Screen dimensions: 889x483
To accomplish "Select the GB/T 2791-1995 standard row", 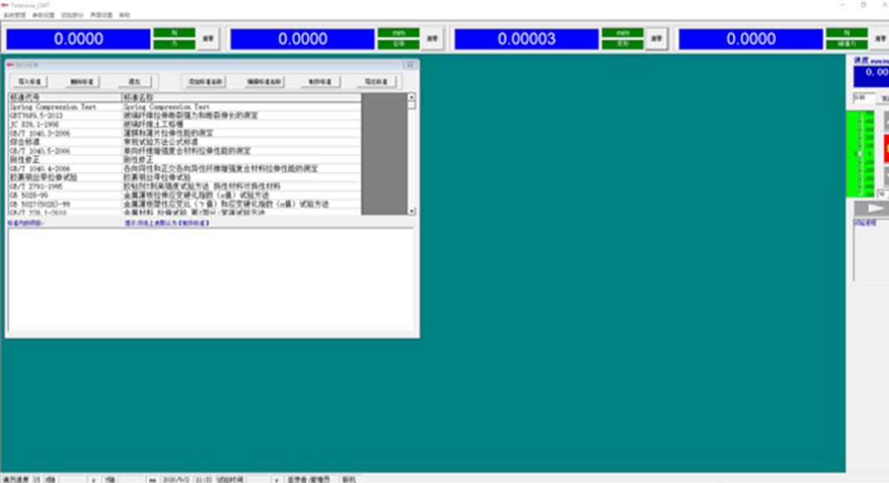I will pyautogui.click(x=185, y=186).
